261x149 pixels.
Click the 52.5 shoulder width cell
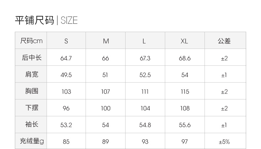145,75
